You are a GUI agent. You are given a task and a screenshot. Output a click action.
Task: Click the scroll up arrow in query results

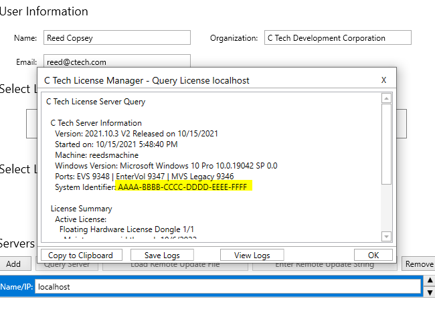tap(386, 98)
